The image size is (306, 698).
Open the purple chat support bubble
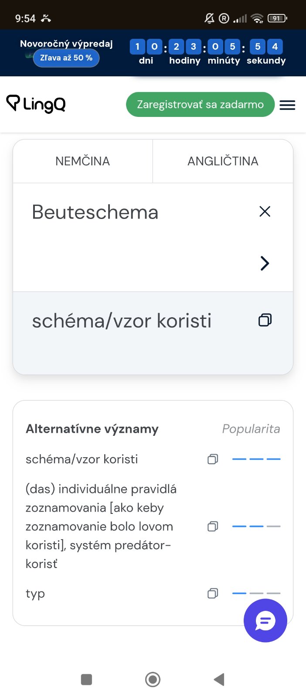point(265,620)
